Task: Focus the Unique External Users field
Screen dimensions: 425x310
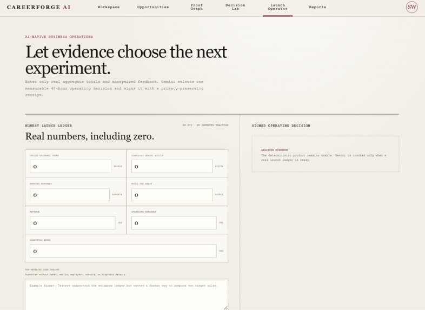Action: point(70,167)
